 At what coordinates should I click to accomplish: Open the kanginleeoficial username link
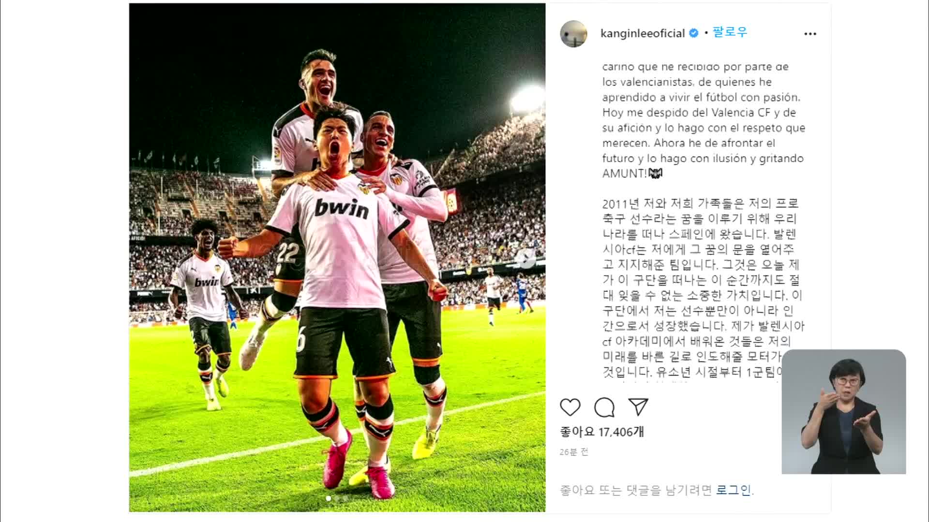(643, 33)
